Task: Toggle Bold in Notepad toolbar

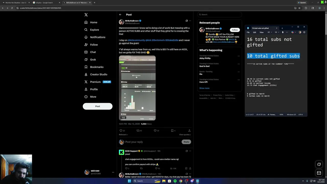Action: (283, 32)
